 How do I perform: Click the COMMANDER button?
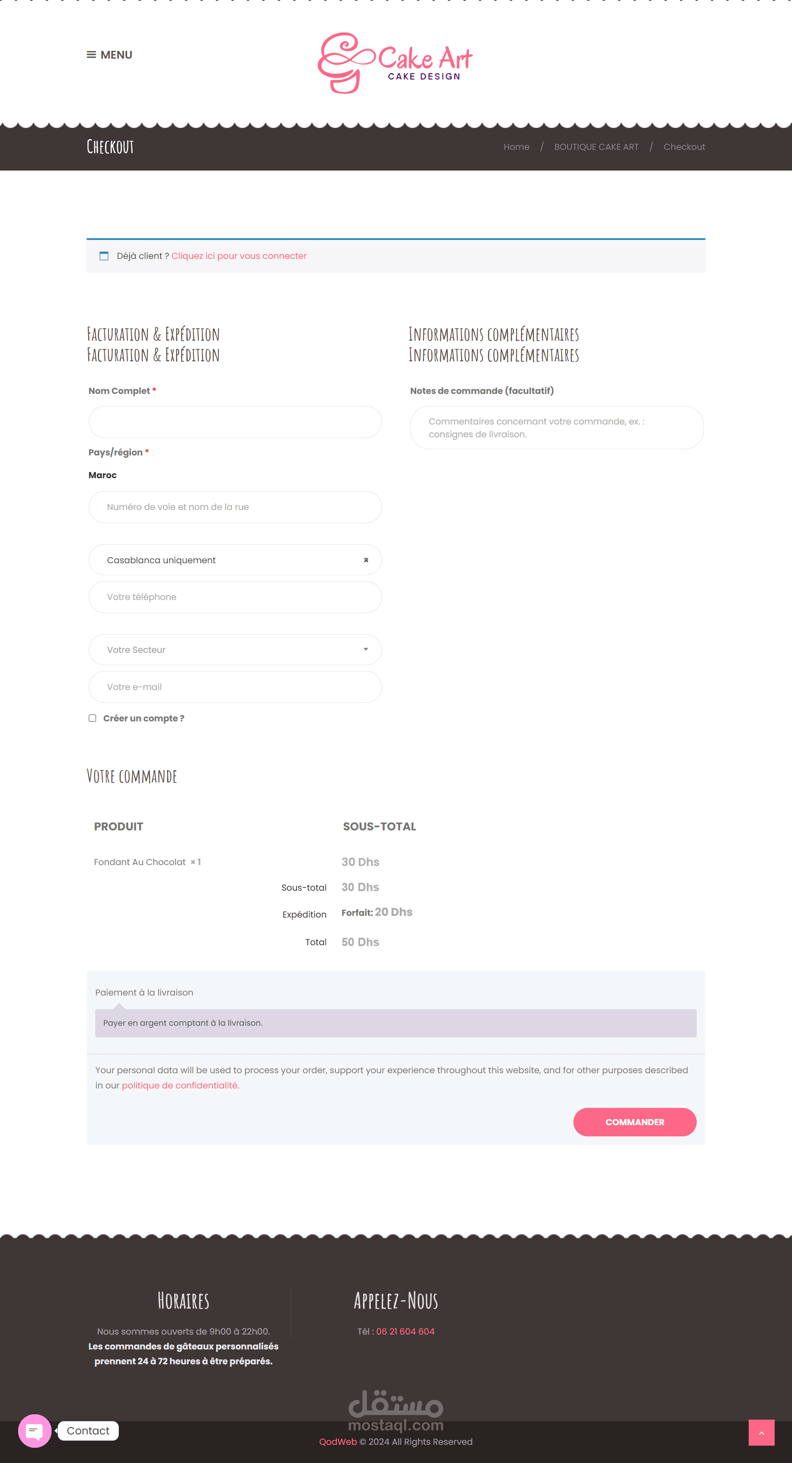click(x=634, y=1122)
